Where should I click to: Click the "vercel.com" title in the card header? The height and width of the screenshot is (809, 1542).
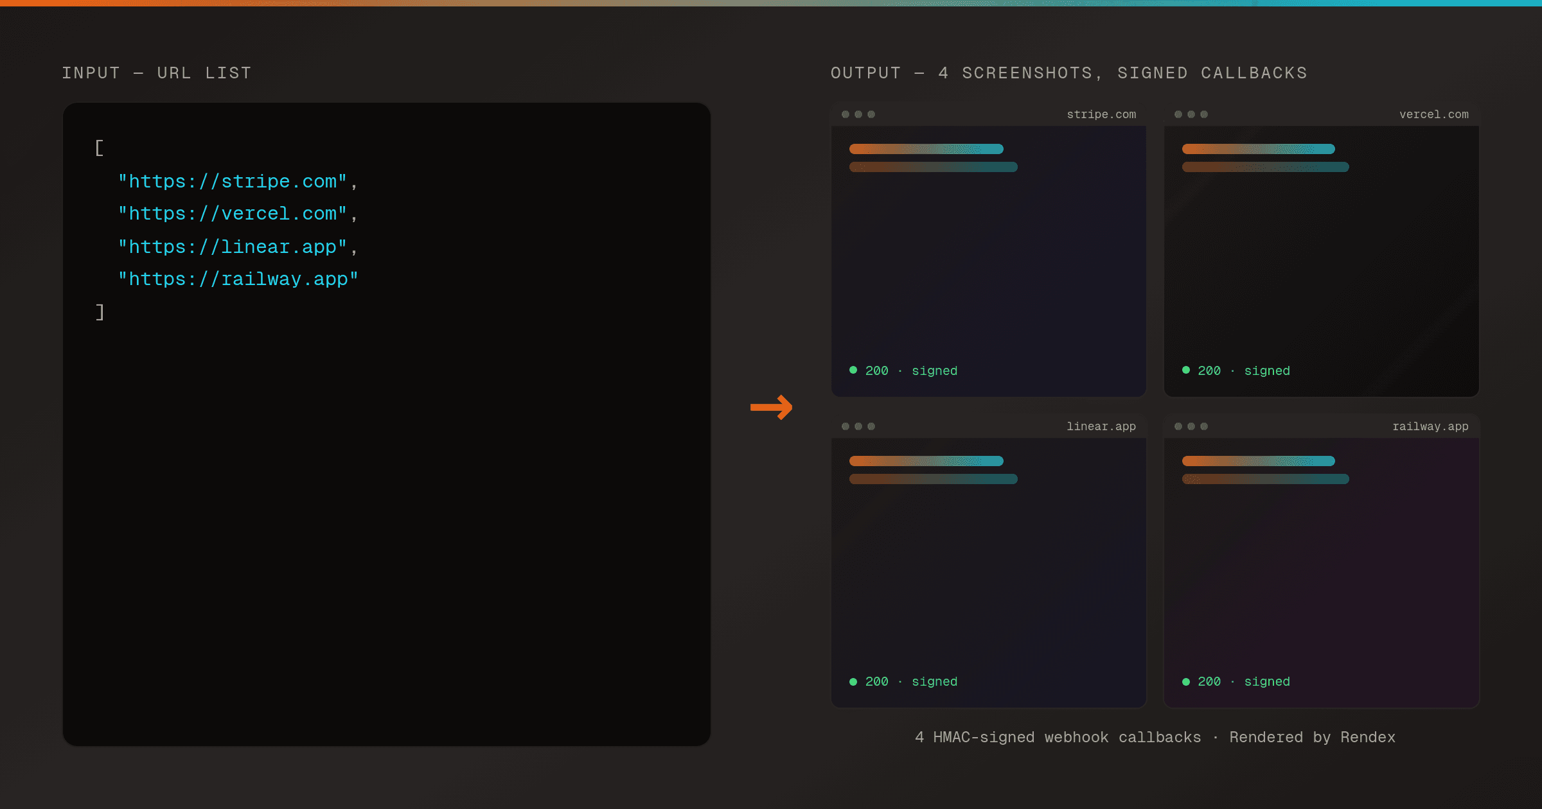[x=1434, y=114]
